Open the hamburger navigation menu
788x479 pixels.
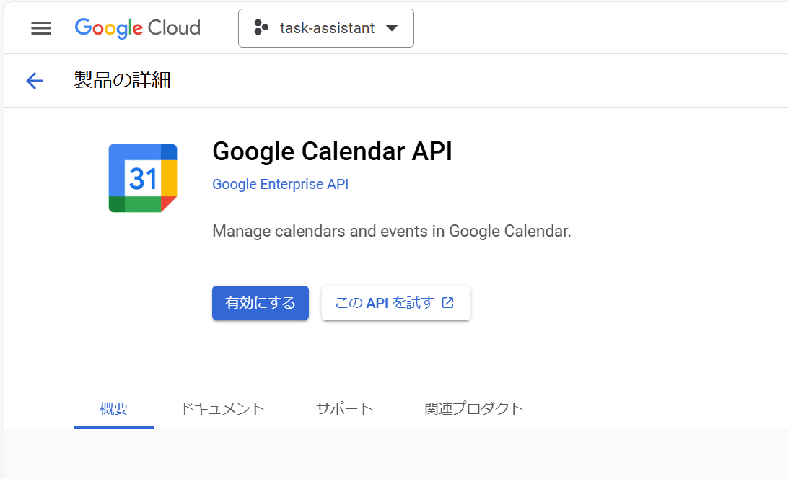pos(41,28)
